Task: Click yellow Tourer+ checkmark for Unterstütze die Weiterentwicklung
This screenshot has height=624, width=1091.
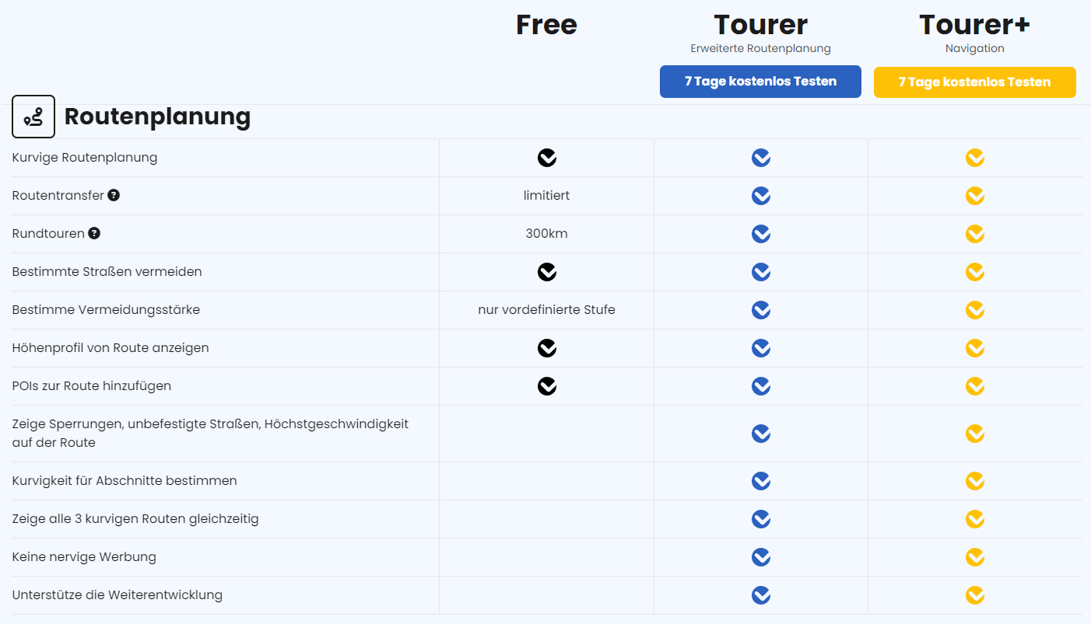Action: [975, 595]
